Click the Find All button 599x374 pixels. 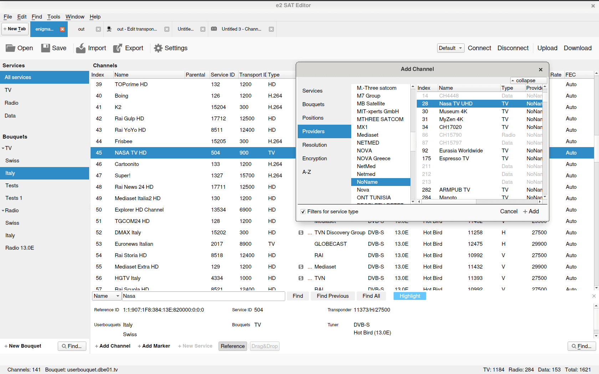coord(371,296)
